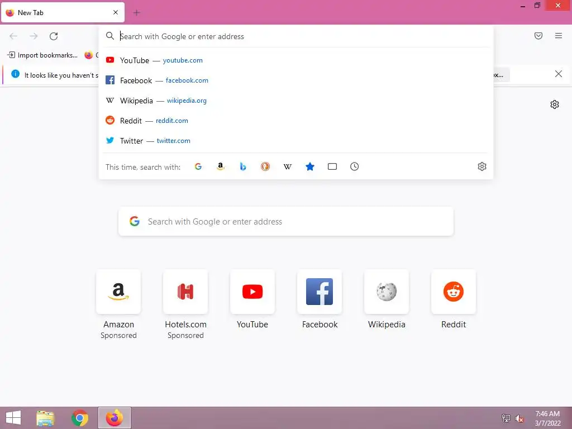The height and width of the screenshot is (429, 572).
Task: Open network icon in system tray
Action: pyautogui.click(x=506, y=418)
